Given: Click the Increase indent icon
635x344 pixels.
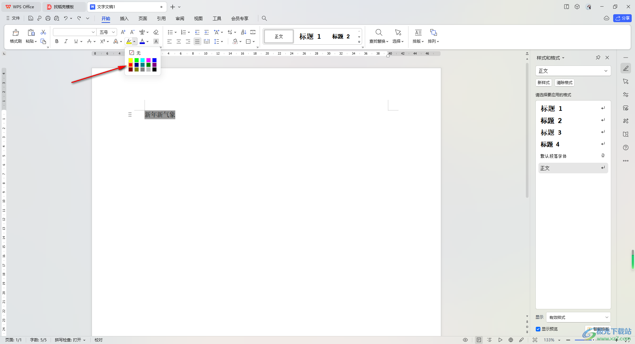Looking at the screenshot, I should click(206, 32).
